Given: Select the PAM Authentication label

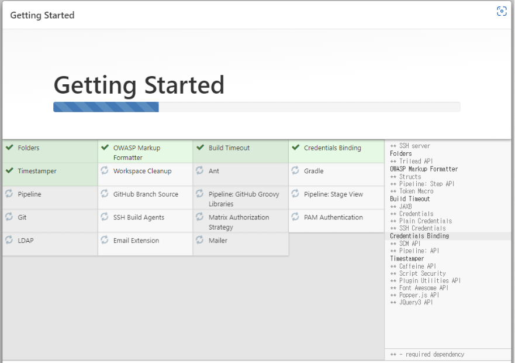Looking at the screenshot, I should (333, 217).
